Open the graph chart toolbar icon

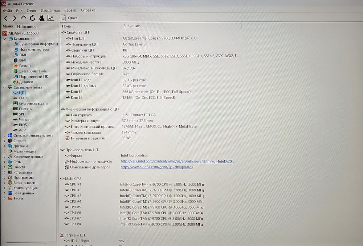51,18
